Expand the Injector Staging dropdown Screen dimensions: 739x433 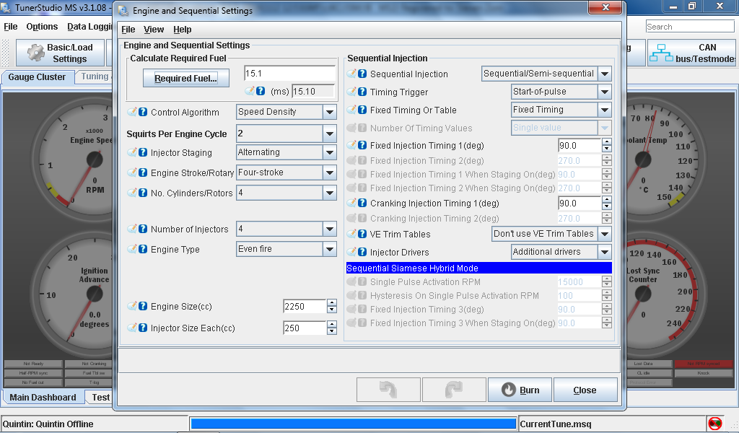329,152
